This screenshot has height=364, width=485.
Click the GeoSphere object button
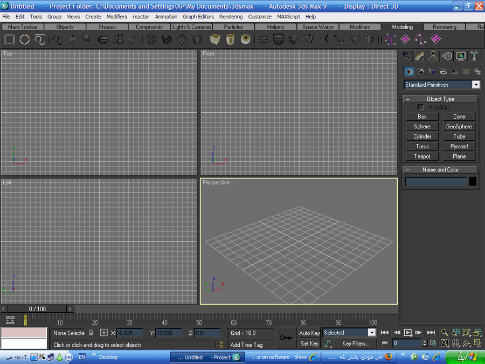click(459, 126)
